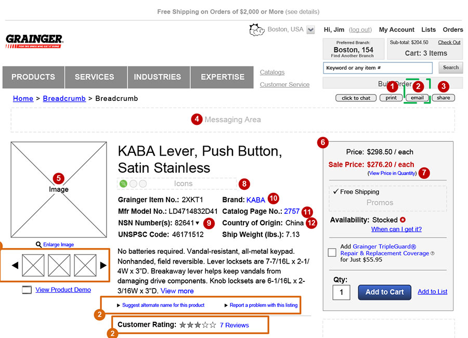The height and width of the screenshot is (338, 468).
Task: Click the weather cloud icon near Boston
Action: (258, 30)
